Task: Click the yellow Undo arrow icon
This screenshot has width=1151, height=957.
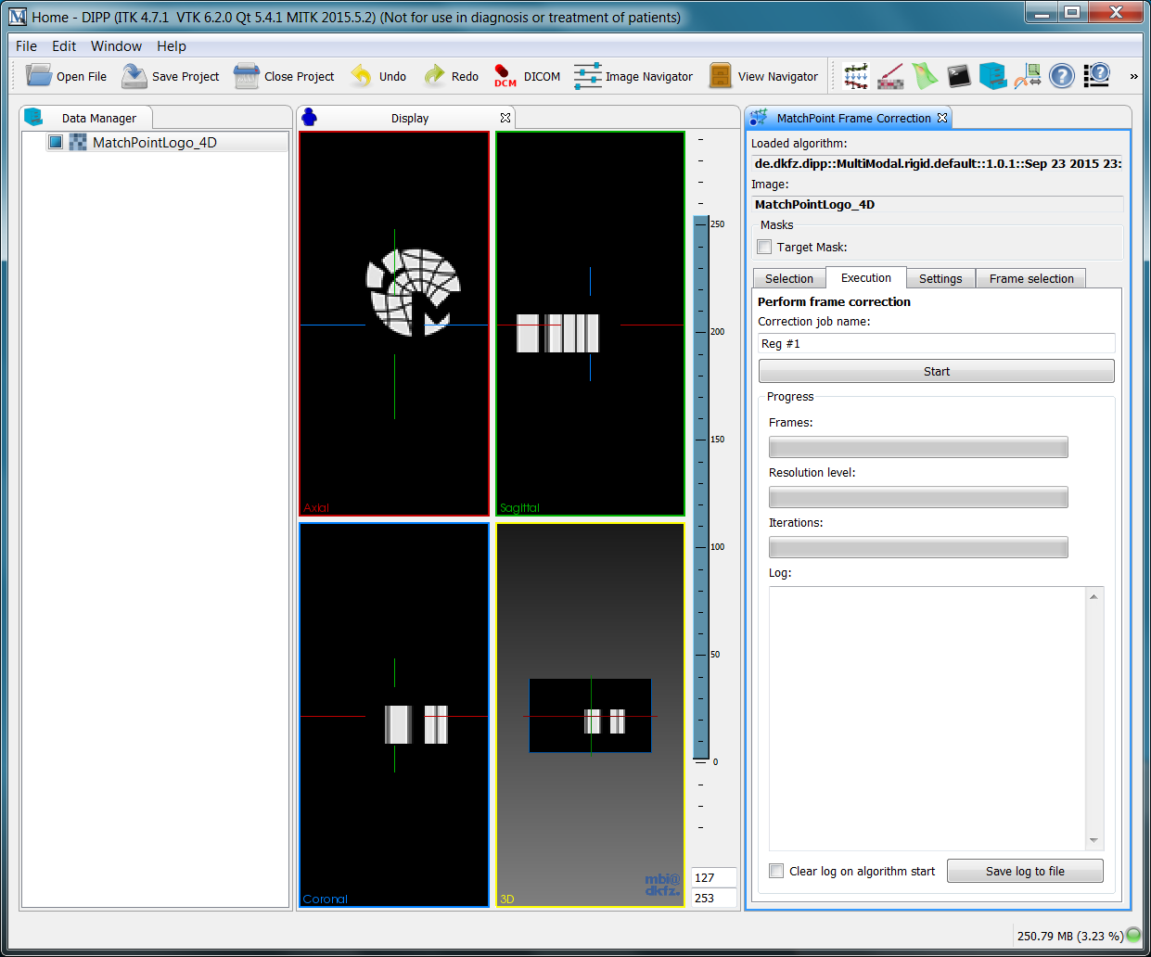Action: [x=362, y=76]
